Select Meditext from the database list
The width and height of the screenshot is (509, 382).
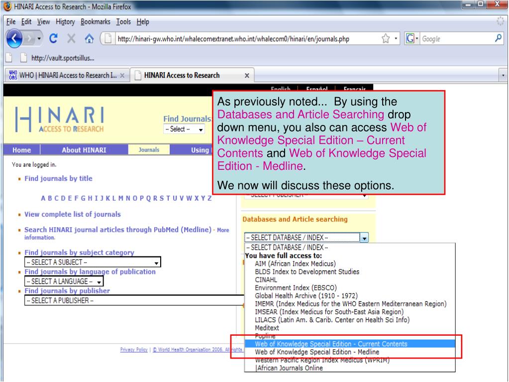tap(267, 328)
